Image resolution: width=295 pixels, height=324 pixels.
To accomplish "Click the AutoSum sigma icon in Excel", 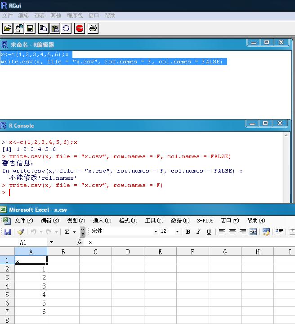I will 67,232.
